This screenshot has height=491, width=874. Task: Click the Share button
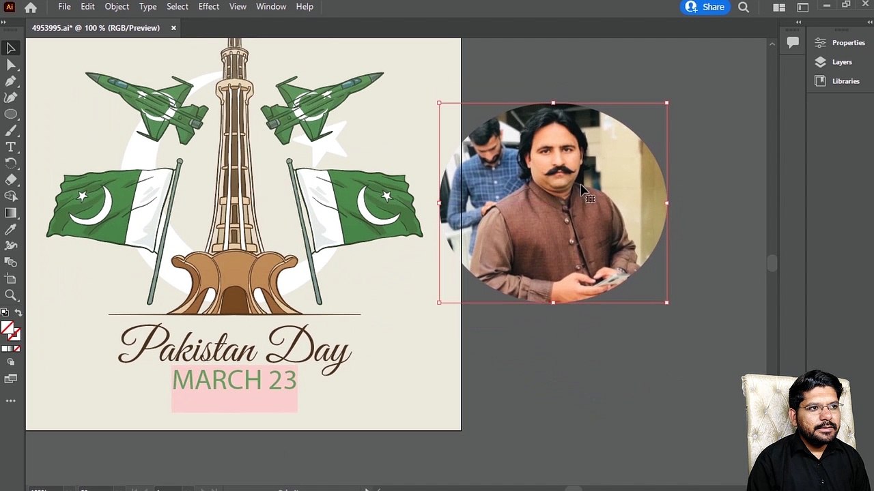pyautogui.click(x=705, y=7)
